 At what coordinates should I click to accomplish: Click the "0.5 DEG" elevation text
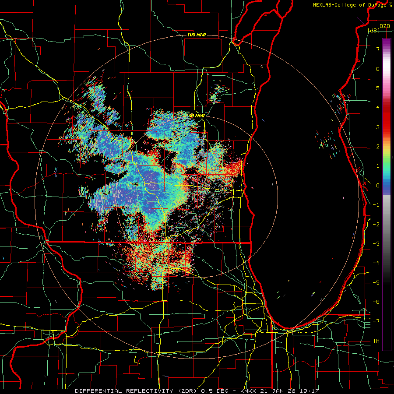pyautogui.click(x=215, y=391)
